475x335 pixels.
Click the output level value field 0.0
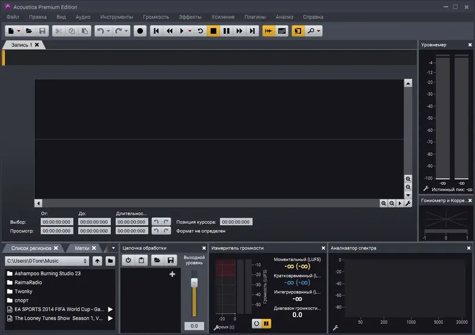click(x=194, y=326)
